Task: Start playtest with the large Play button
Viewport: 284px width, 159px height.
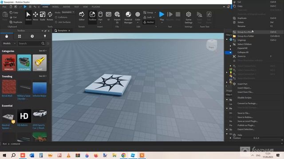Action: [x=162, y=15]
